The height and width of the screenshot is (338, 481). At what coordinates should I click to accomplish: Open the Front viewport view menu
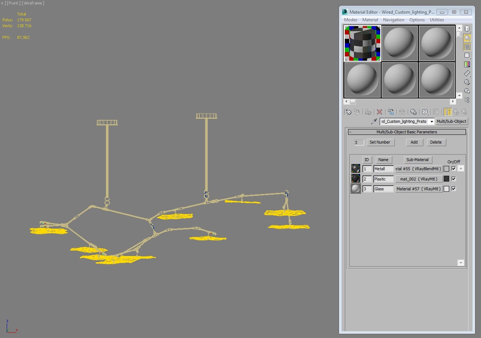point(13,3)
